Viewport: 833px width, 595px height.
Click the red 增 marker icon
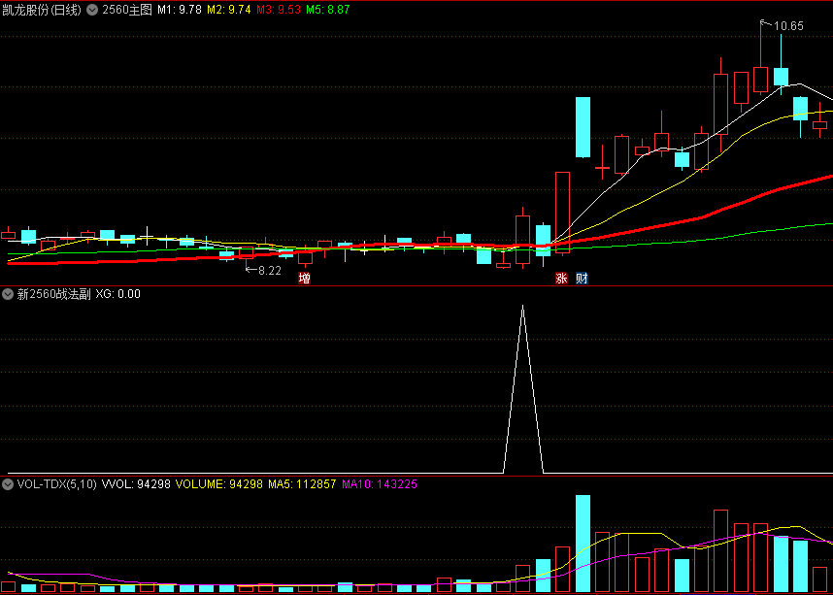(305, 278)
